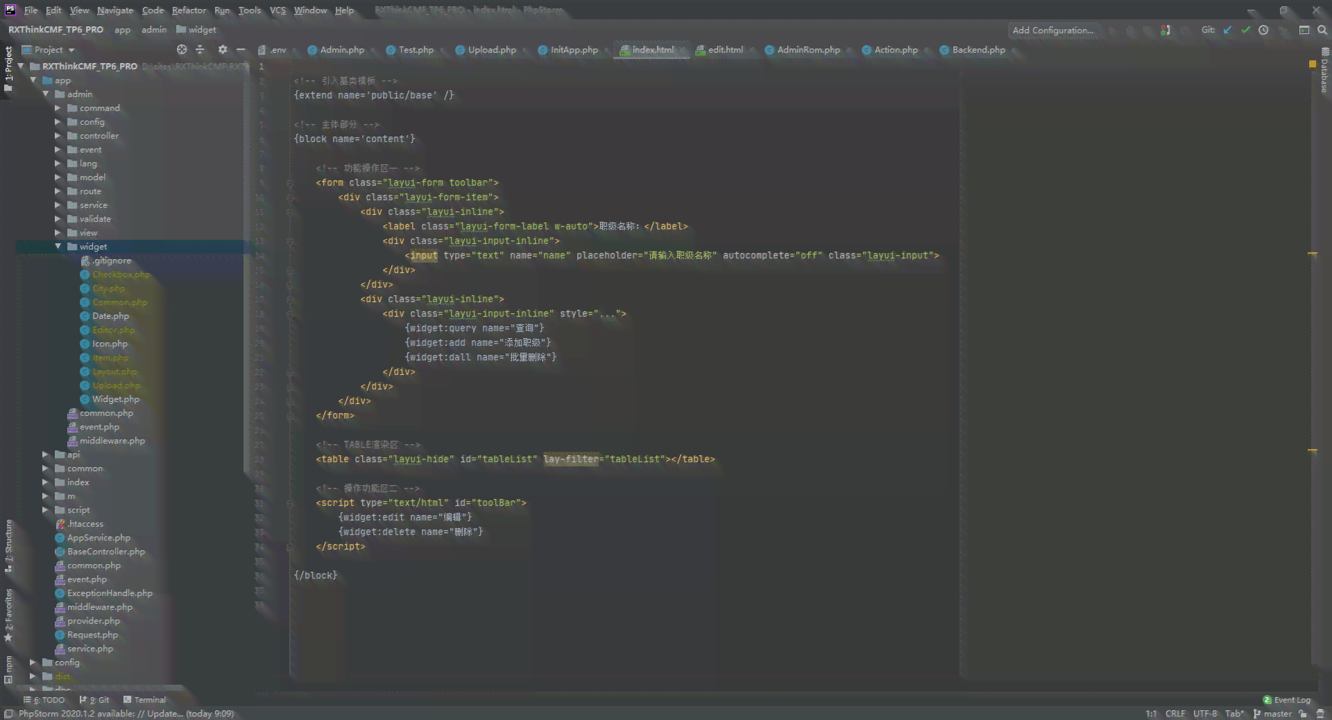Open the Database tool window

1324,71
